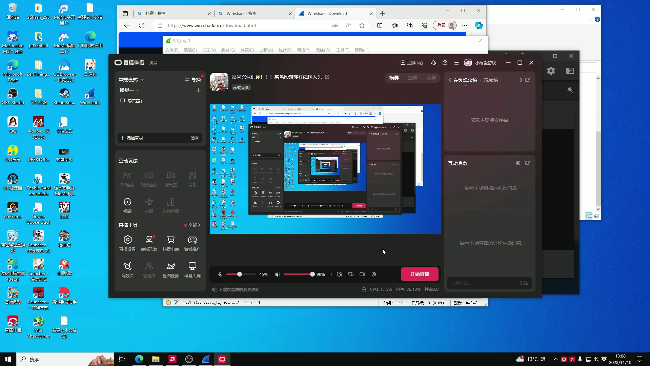Click 发送 send button in chat box
The width and height of the screenshot is (650, 366).
[524, 283]
